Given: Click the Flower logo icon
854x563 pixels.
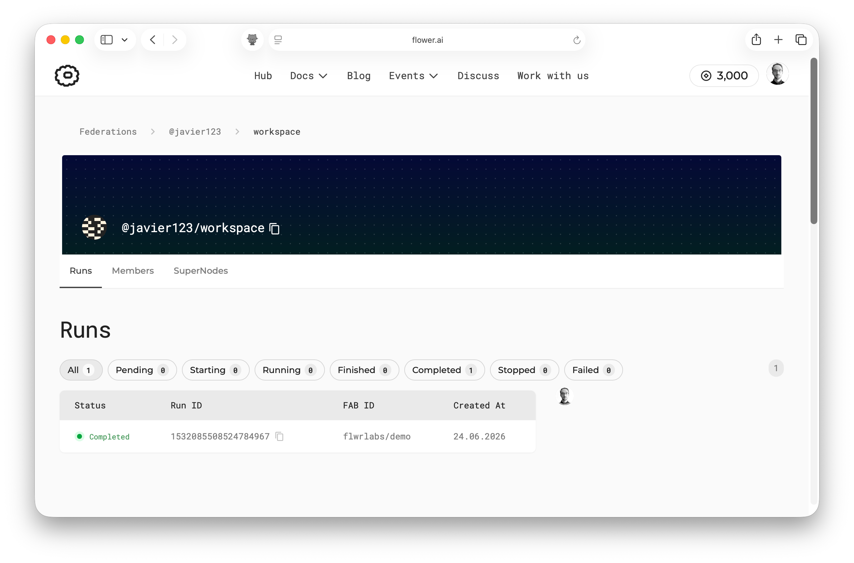Looking at the screenshot, I should [67, 75].
